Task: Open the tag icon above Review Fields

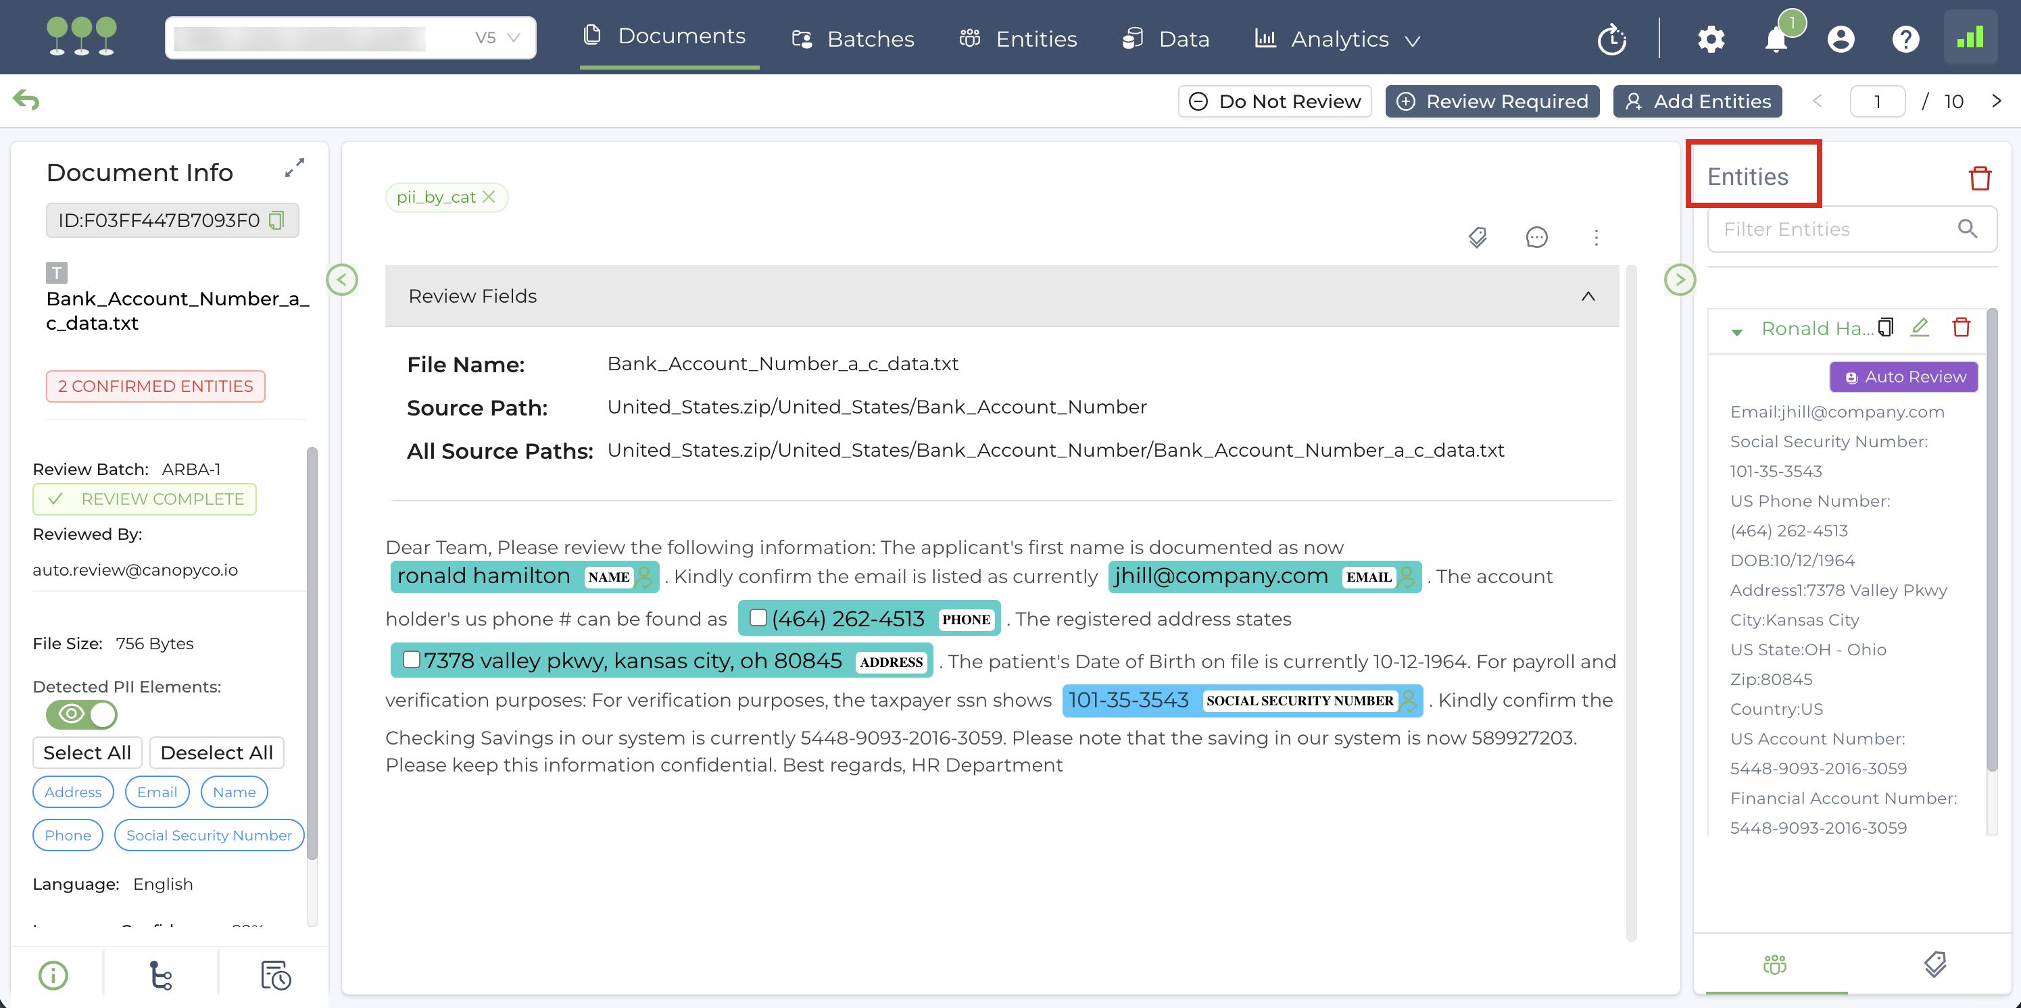Action: point(1478,237)
